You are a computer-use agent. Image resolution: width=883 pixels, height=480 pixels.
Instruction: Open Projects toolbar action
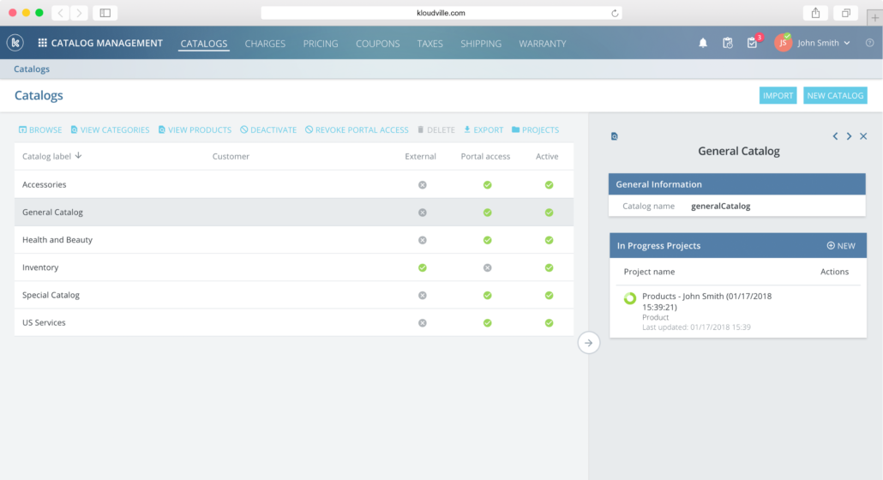(x=536, y=130)
